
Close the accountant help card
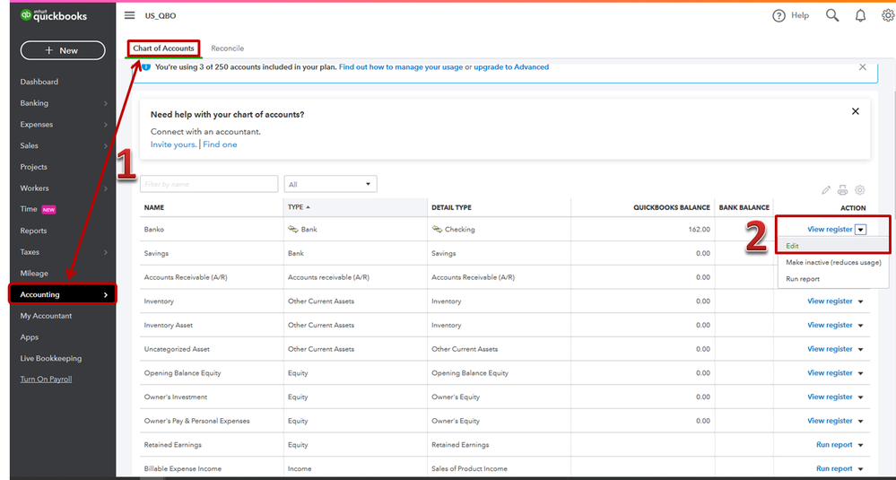pyautogui.click(x=856, y=111)
